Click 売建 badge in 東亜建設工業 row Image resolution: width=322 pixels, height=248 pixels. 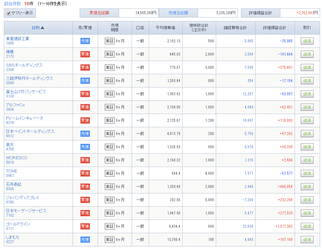(85, 41)
